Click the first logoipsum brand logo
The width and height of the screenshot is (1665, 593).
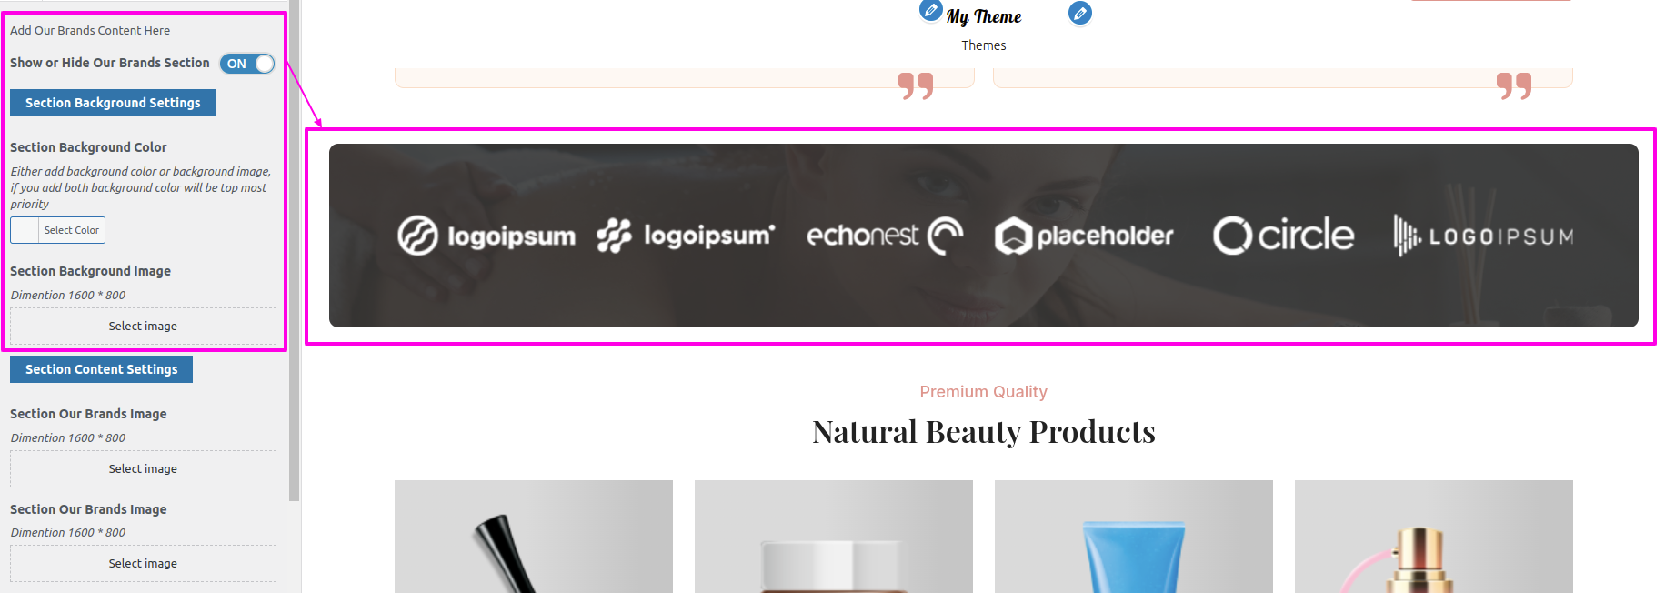[486, 236]
